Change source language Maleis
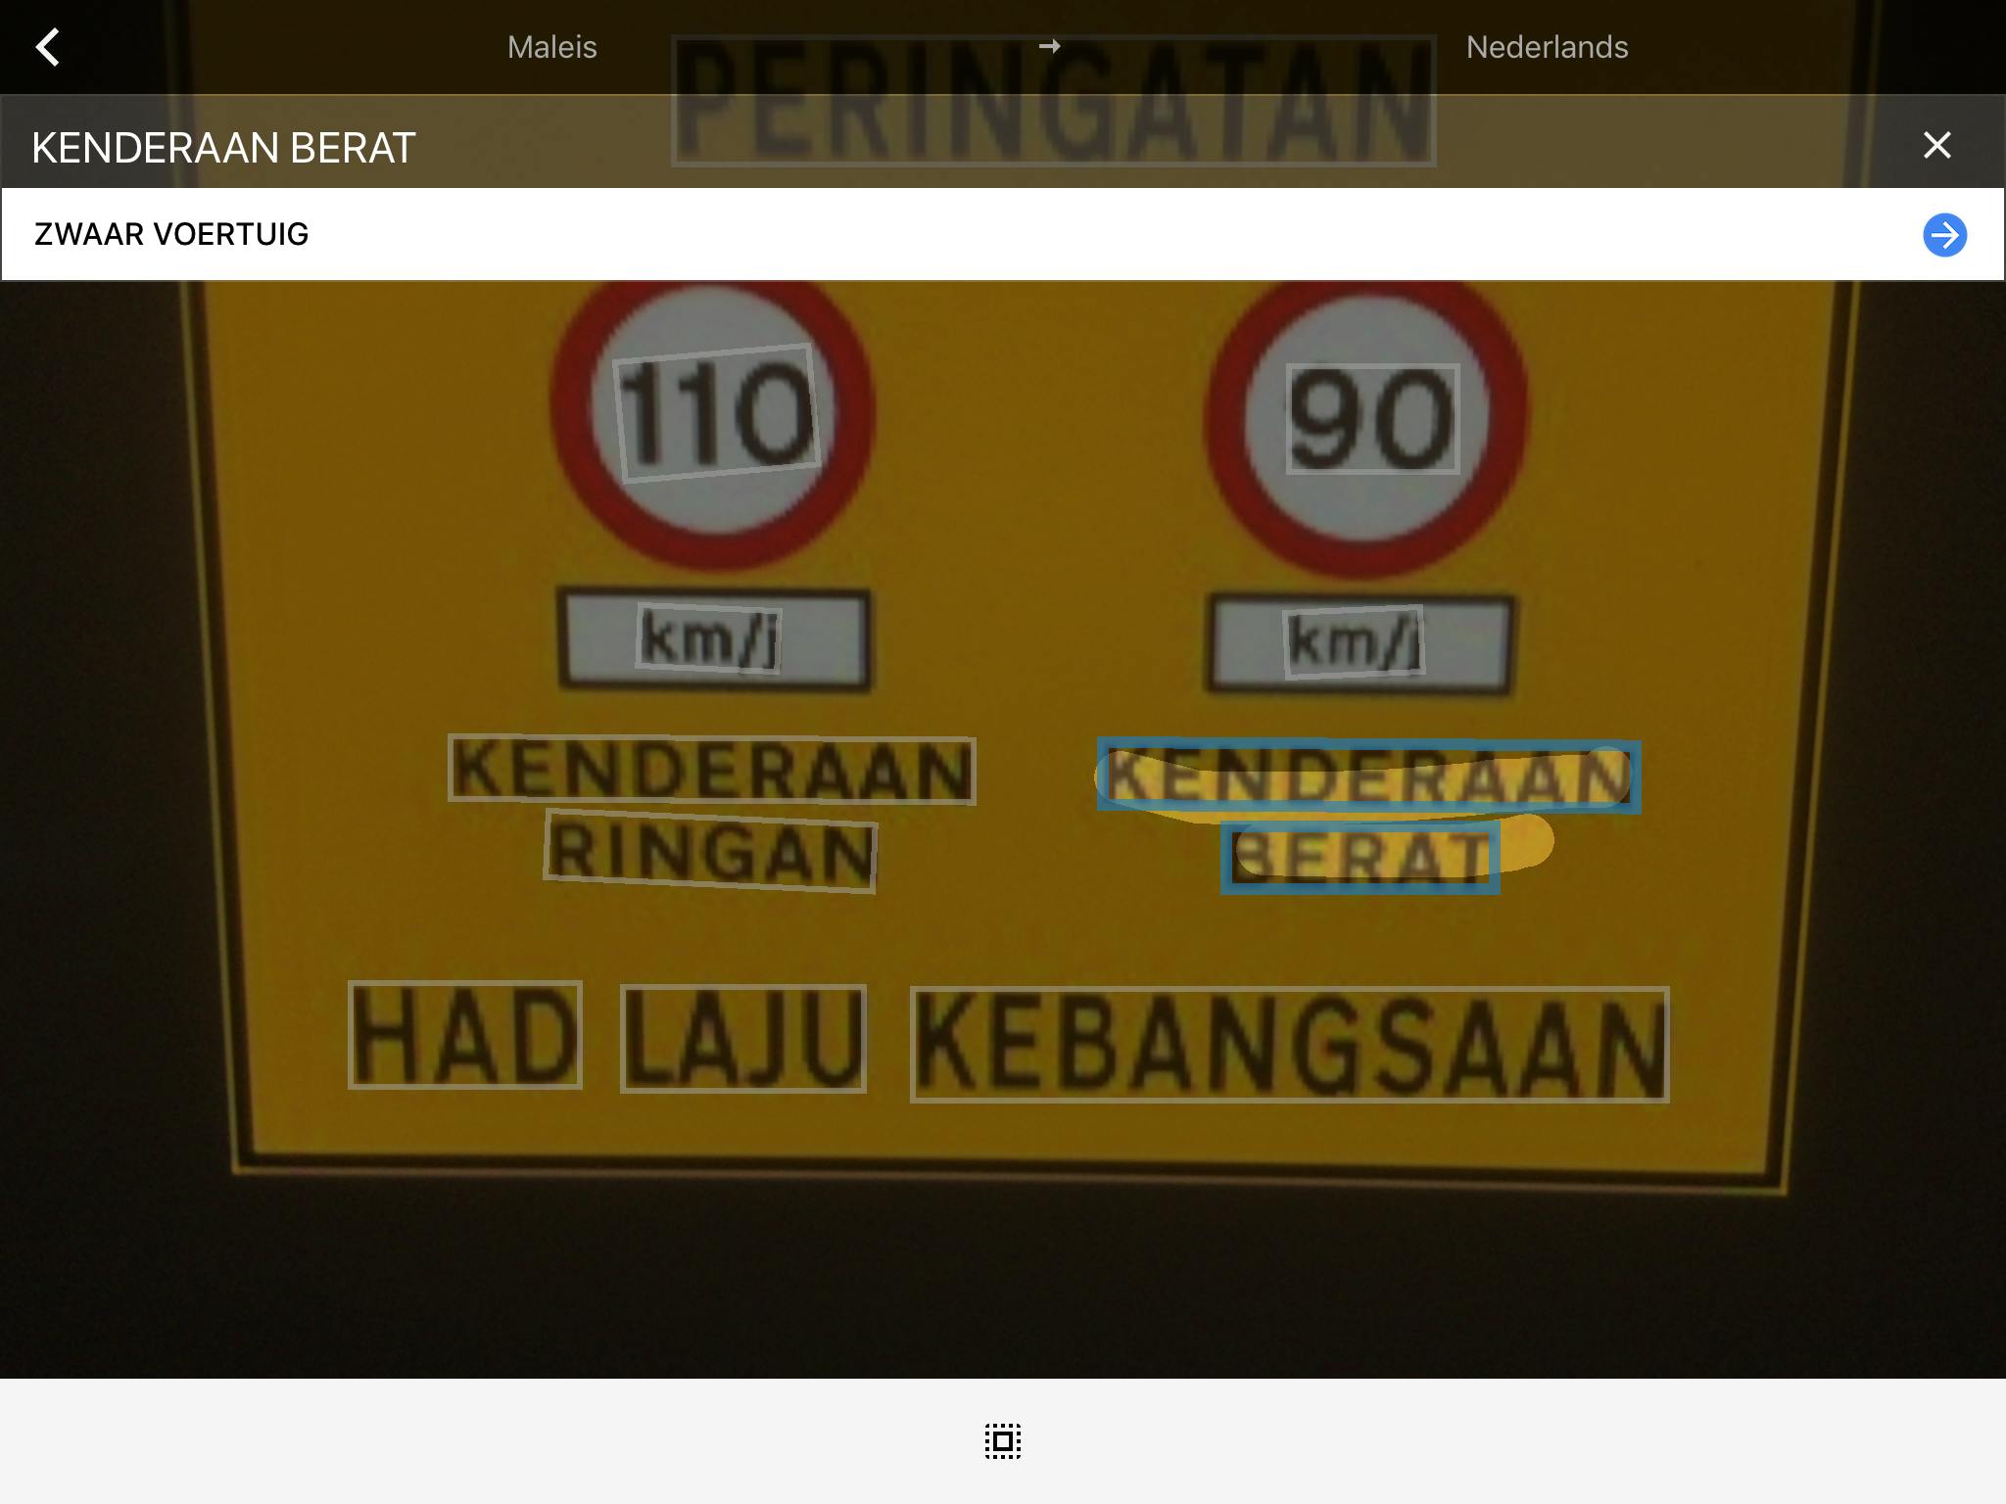Image resolution: width=2006 pixels, height=1504 pixels. point(551,47)
